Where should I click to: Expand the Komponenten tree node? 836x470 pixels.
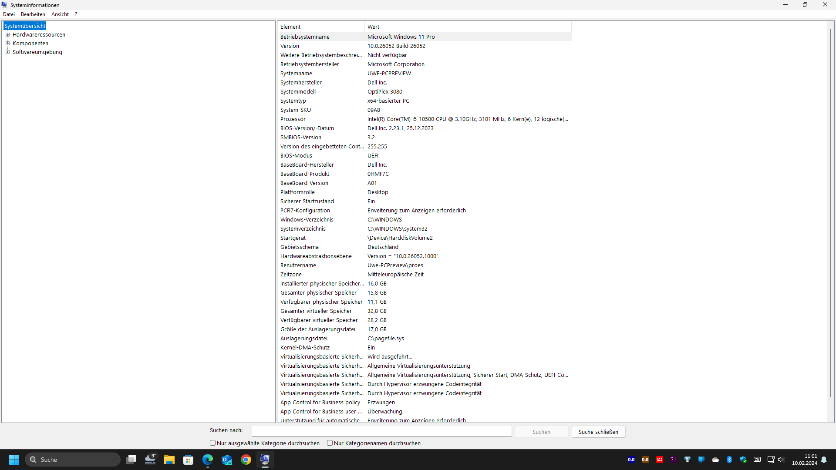point(7,44)
